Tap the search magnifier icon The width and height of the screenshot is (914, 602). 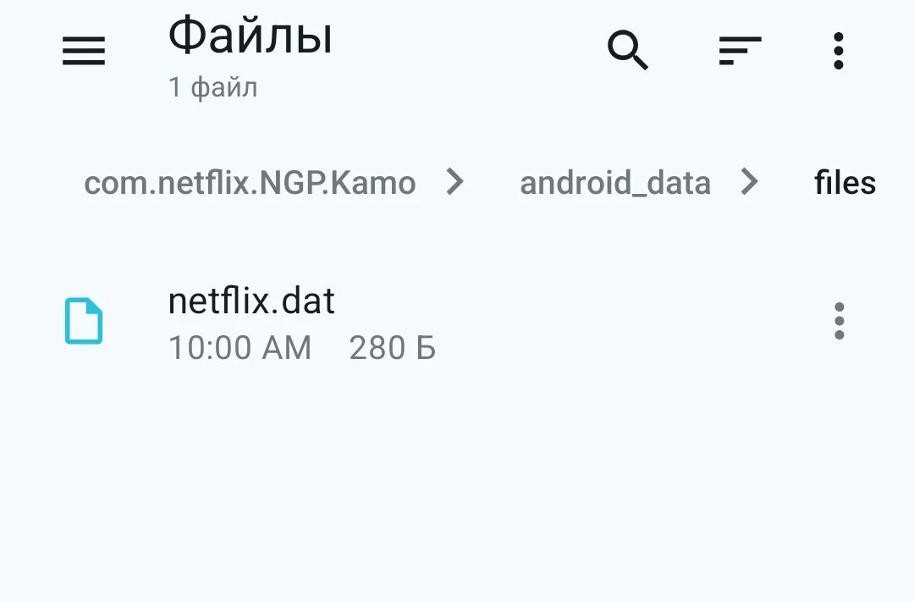(628, 51)
